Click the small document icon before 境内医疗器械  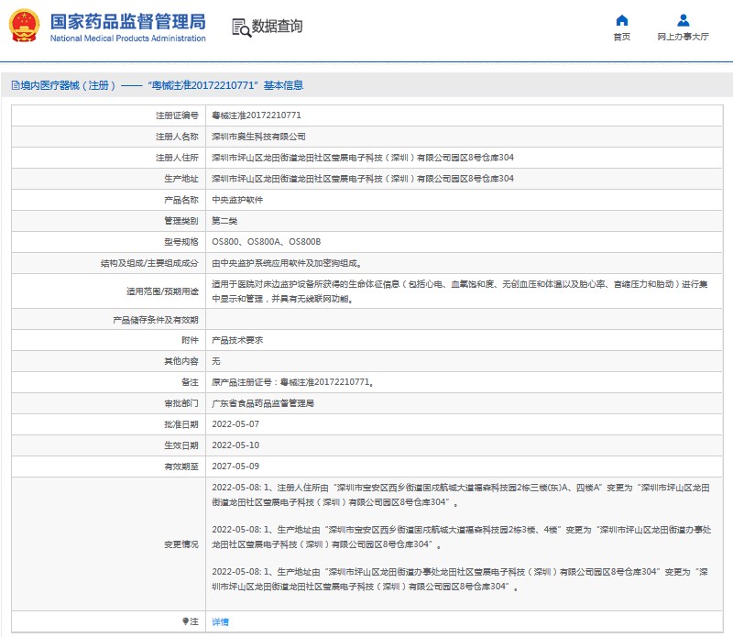point(14,85)
